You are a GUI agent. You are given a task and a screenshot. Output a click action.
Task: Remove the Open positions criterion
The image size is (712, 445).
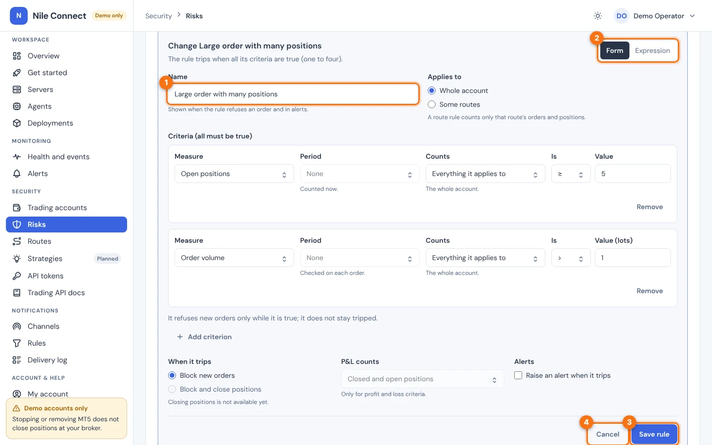tap(650, 207)
